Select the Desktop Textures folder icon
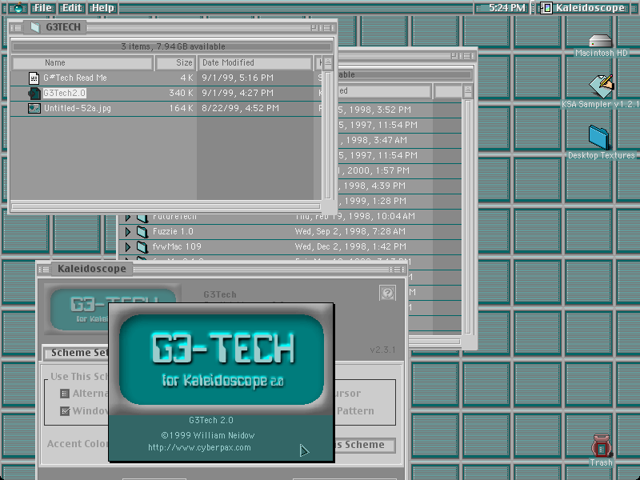 click(598, 138)
